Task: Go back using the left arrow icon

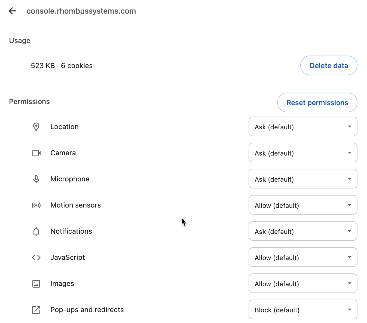Action: (x=12, y=11)
